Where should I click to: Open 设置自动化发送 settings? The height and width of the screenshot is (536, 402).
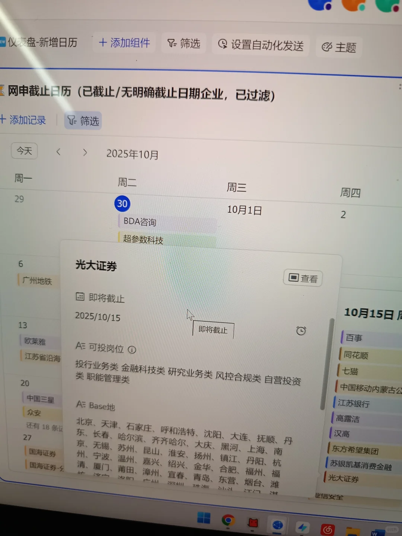click(x=261, y=45)
